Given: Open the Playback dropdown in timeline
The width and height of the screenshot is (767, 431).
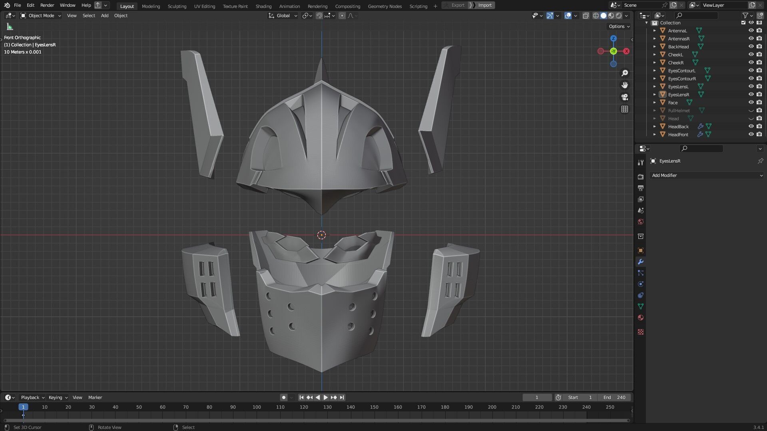Looking at the screenshot, I should point(32,397).
